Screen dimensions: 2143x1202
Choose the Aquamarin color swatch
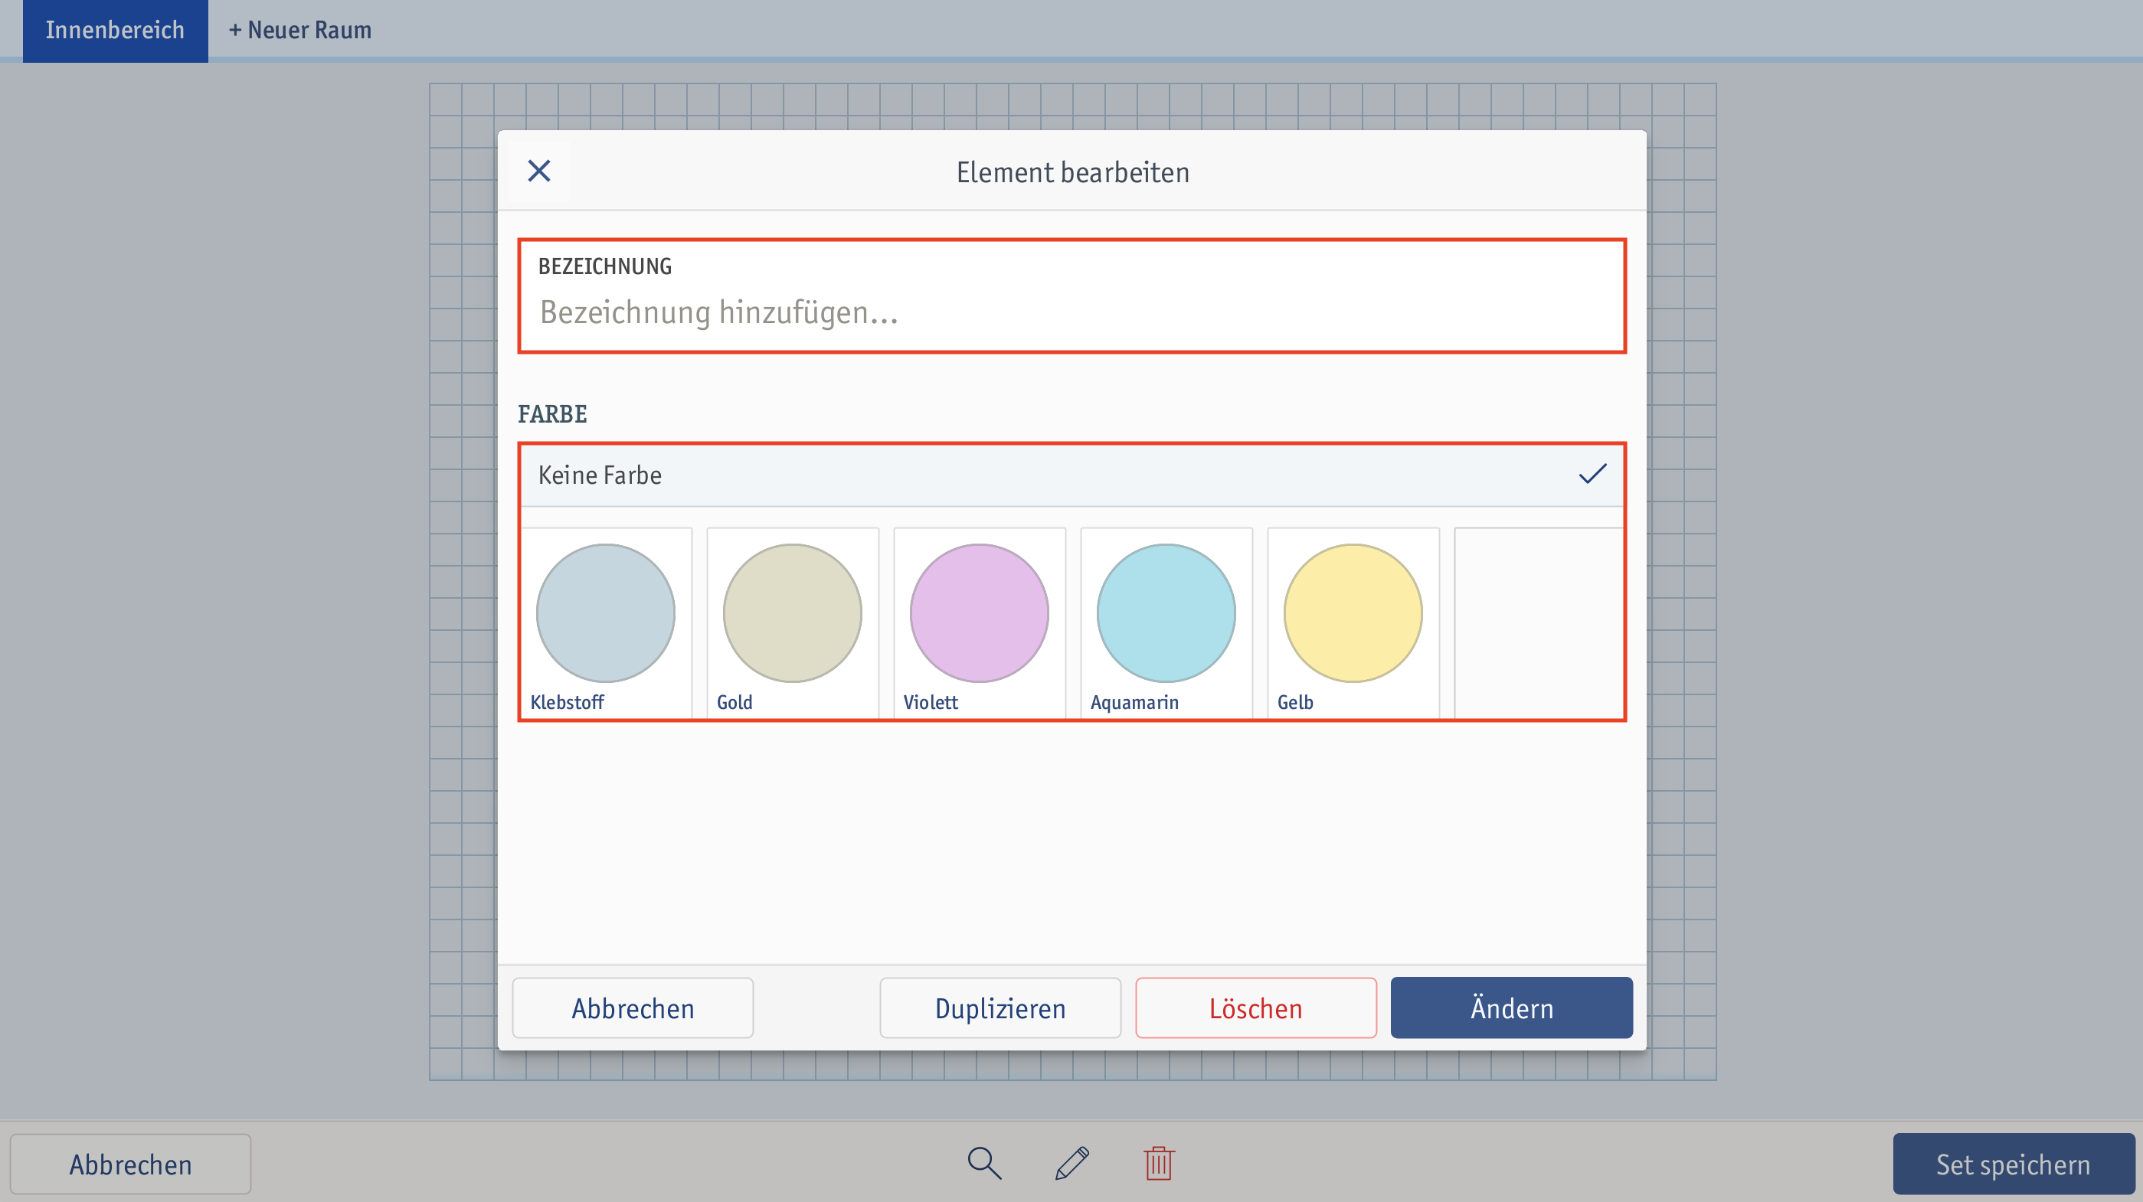pyautogui.click(x=1166, y=622)
